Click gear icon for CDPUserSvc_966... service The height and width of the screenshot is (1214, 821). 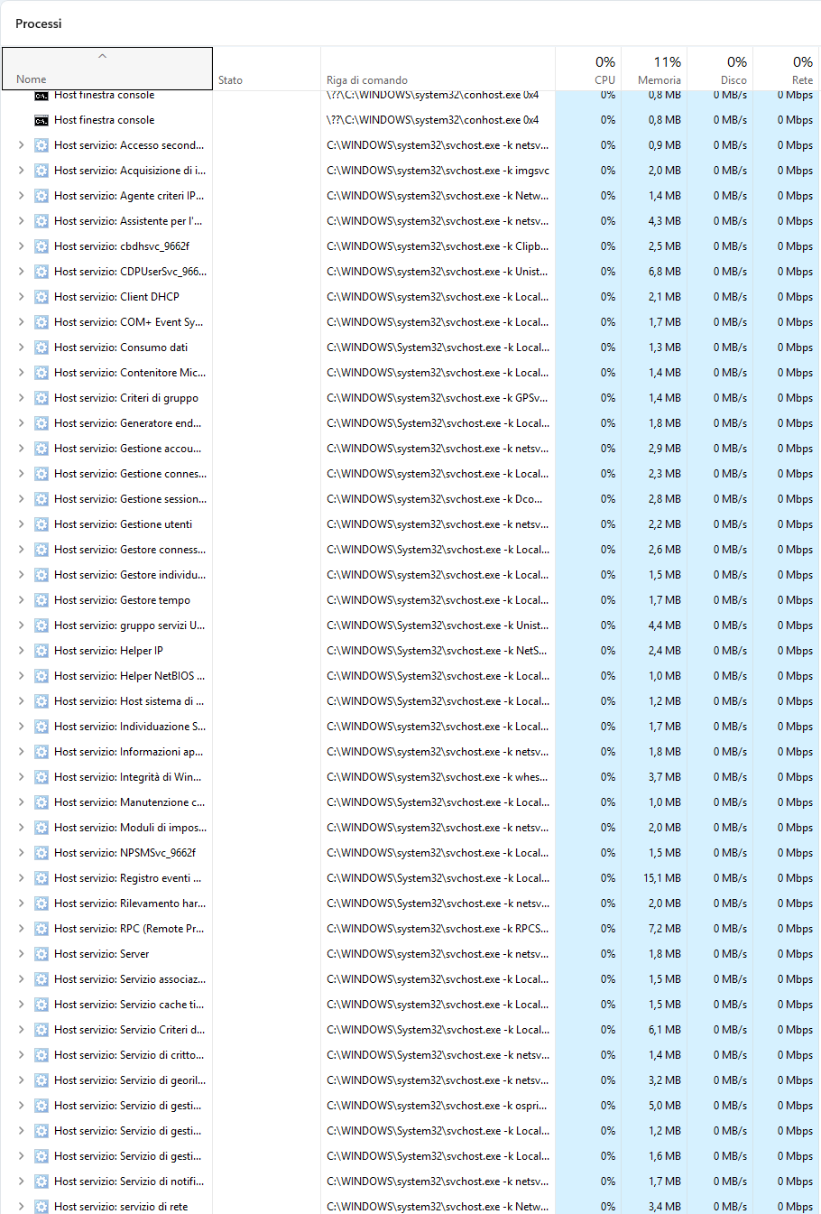42,271
